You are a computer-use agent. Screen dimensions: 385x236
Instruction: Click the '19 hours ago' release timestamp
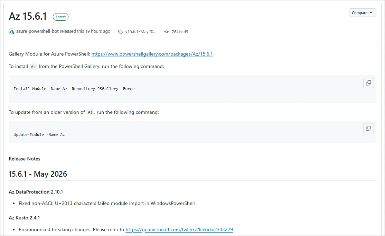pos(98,31)
